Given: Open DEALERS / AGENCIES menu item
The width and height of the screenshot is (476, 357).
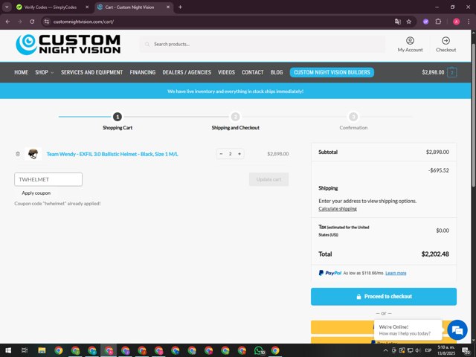Looking at the screenshot, I should pos(187,72).
